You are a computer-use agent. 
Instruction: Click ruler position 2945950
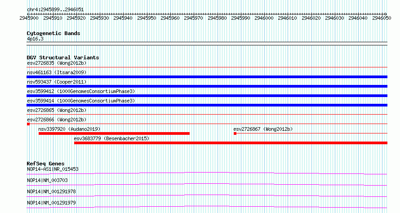(147, 18)
